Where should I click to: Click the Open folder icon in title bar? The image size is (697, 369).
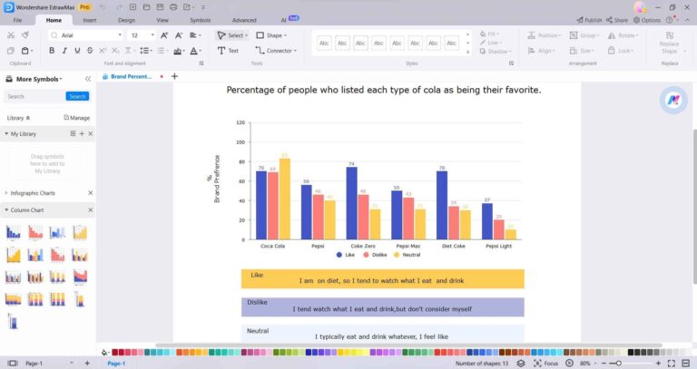146,7
